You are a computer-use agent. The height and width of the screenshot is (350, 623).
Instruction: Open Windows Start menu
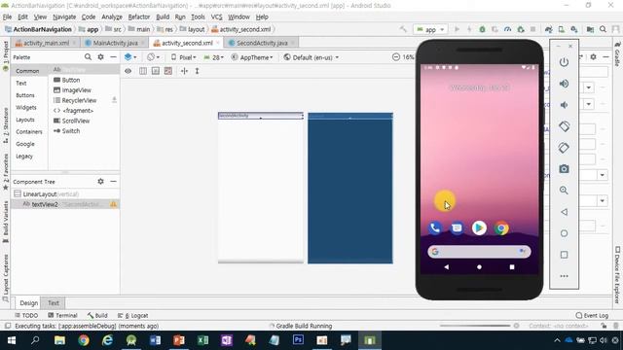12,340
